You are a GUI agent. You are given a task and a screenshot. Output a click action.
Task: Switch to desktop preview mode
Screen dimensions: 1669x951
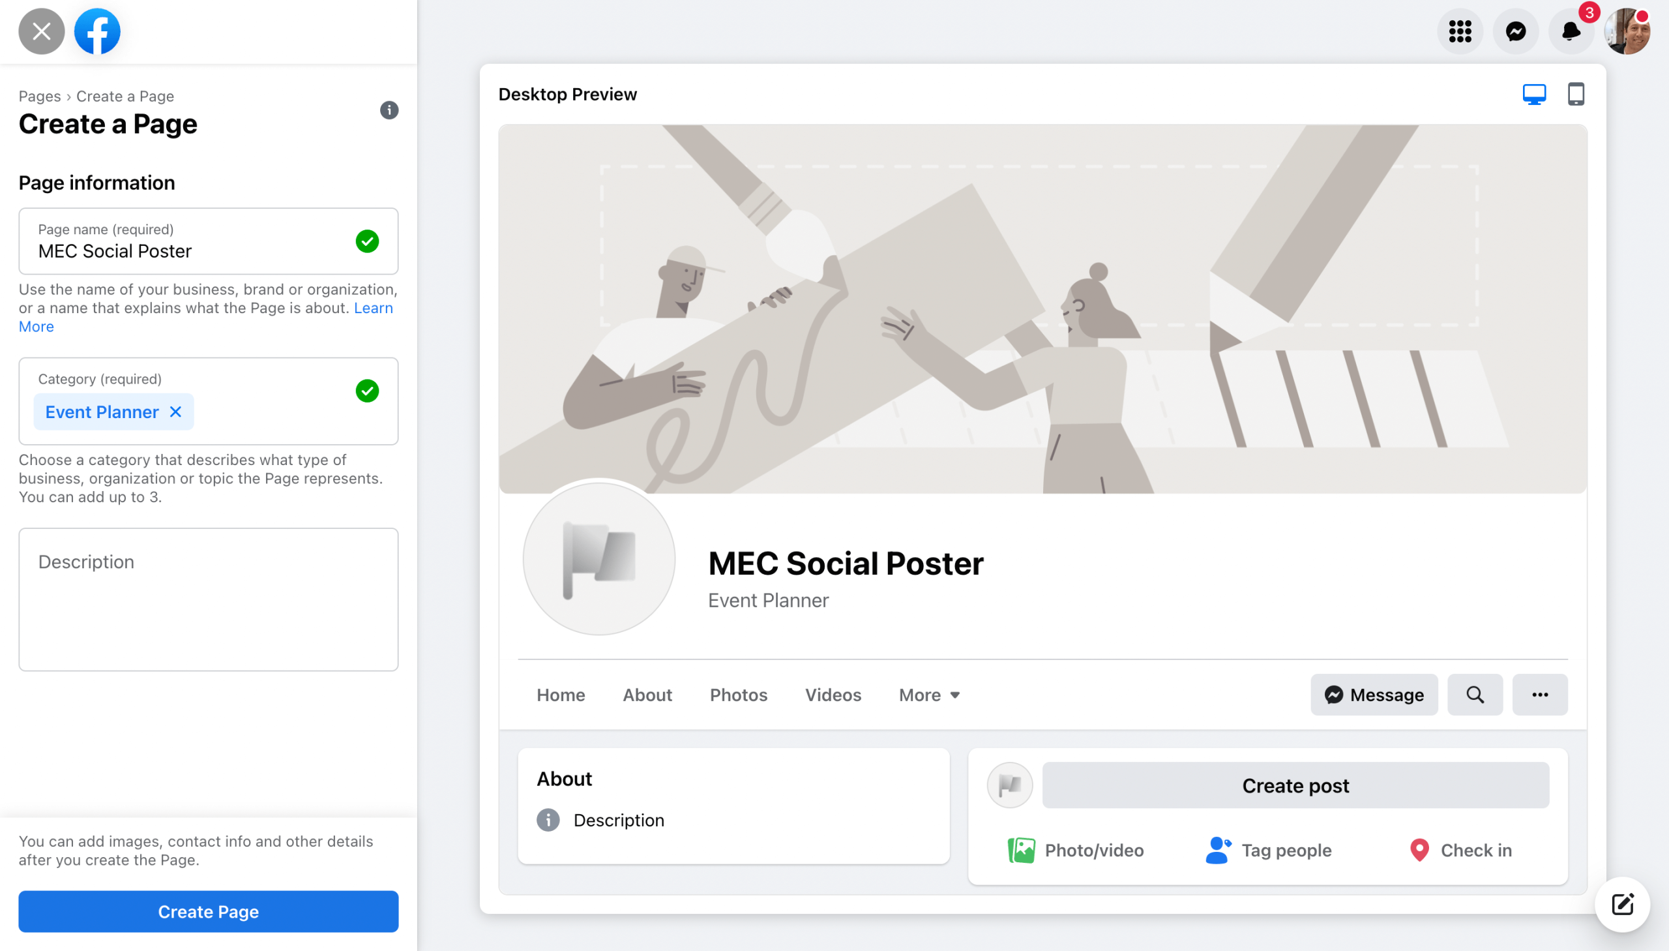1533,95
